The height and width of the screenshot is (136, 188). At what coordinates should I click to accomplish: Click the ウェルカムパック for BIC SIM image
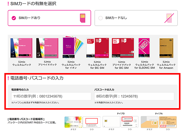97,48
